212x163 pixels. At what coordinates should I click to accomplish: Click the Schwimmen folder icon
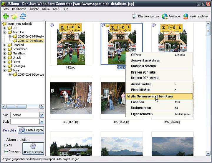tap(10, 49)
